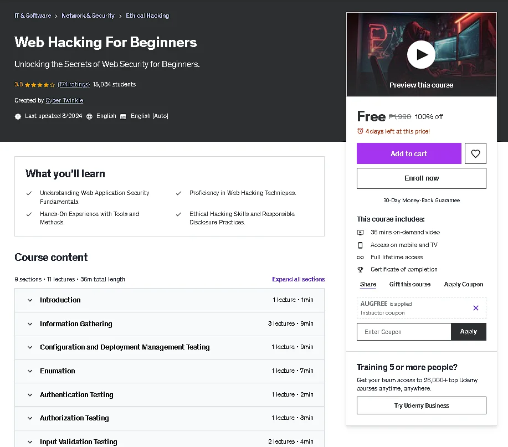Screen dimensions: 508x447
Task: Expand the Introduction section chevron
Action: pos(30,300)
